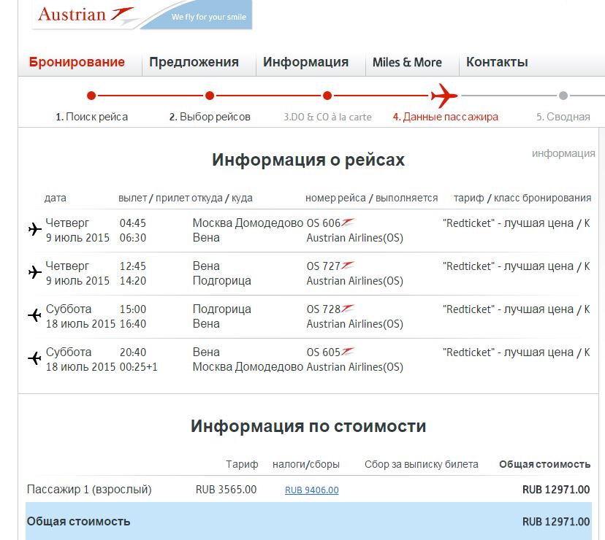
Task: Click the grey информация link
Action: click(563, 153)
